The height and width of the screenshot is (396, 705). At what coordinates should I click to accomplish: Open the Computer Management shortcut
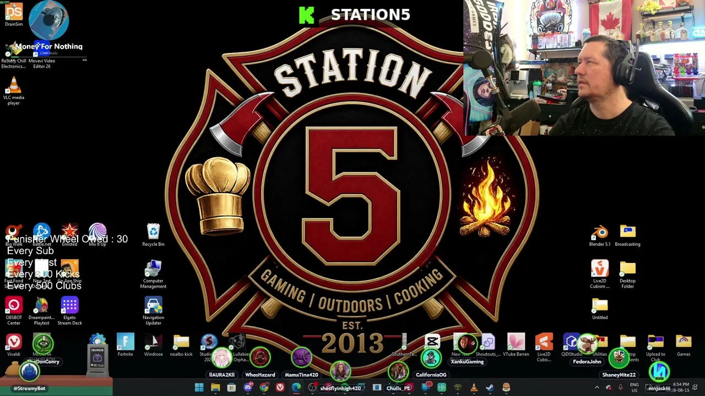click(x=153, y=274)
